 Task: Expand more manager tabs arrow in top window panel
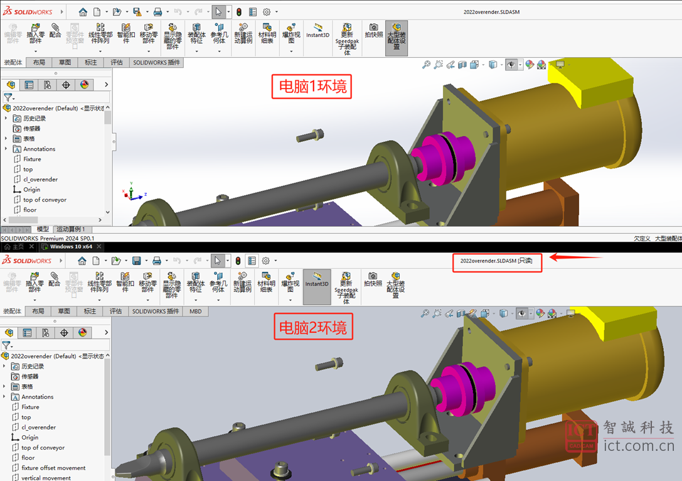pyautogui.click(x=106, y=85)
